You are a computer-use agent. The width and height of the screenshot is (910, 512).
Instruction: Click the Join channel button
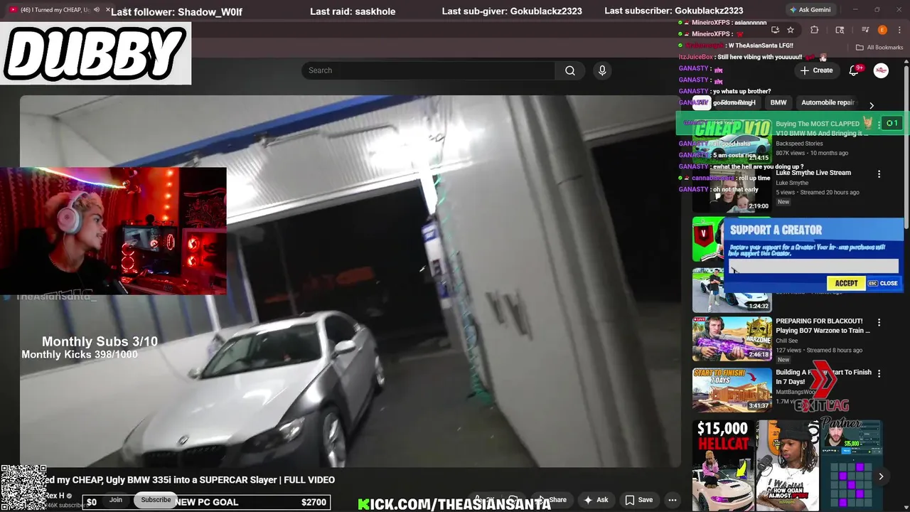[x=116, y=500]
